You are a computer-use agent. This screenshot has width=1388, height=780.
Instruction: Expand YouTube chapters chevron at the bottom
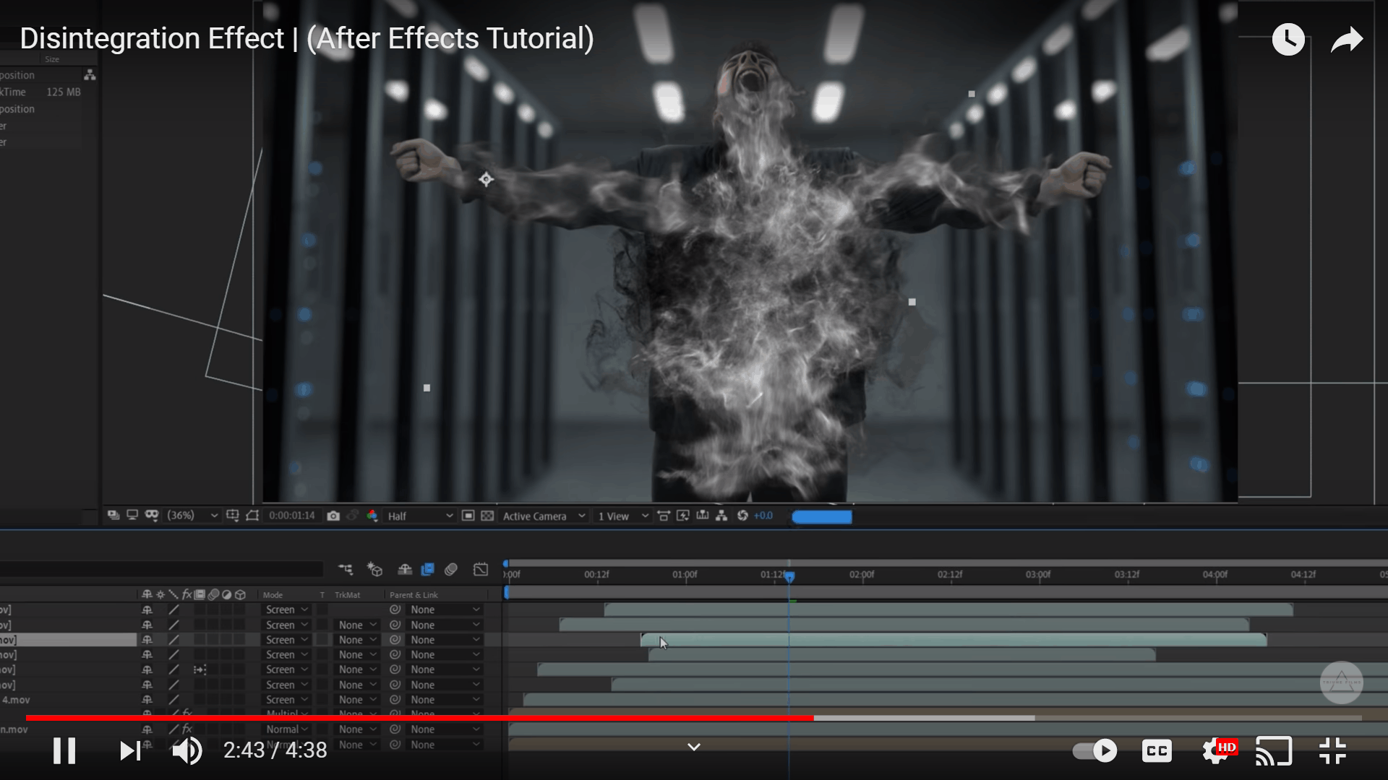point(693,747)
